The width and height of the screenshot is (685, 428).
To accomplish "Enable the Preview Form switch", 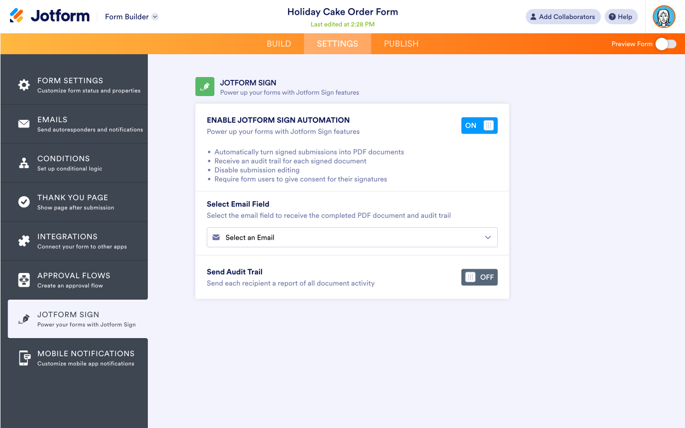I will pos(666,44).
